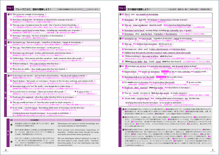
Task: Select "In one study, / scientists found" in Step 1
Action: (x=48, y=108)
